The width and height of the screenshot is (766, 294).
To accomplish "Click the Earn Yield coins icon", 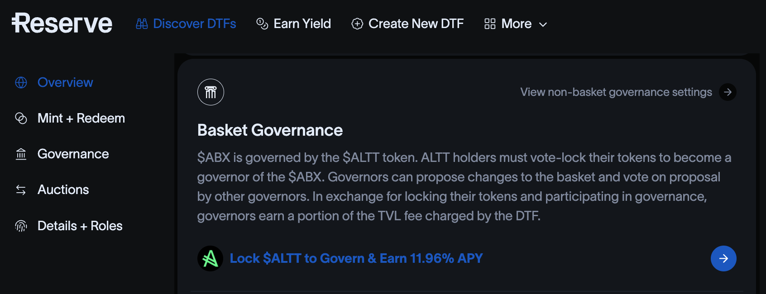I will coord(262,24).
